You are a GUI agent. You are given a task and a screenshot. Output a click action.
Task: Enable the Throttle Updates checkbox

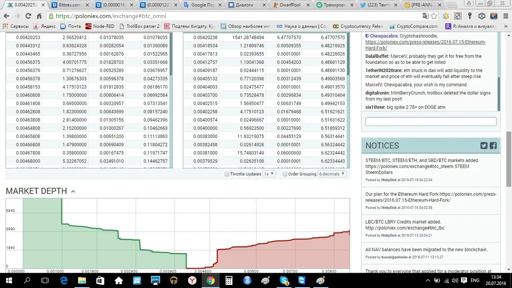(x=227, y=174)
